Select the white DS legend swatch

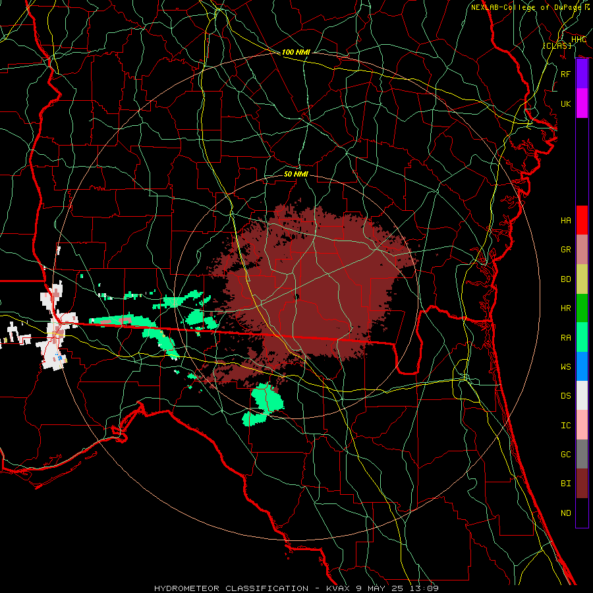pos(582,395)
